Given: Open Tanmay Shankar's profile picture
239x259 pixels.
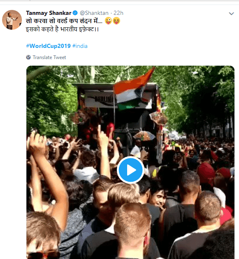Looking at the screenshot, I should pyautogui.click(x=12, y=20).
